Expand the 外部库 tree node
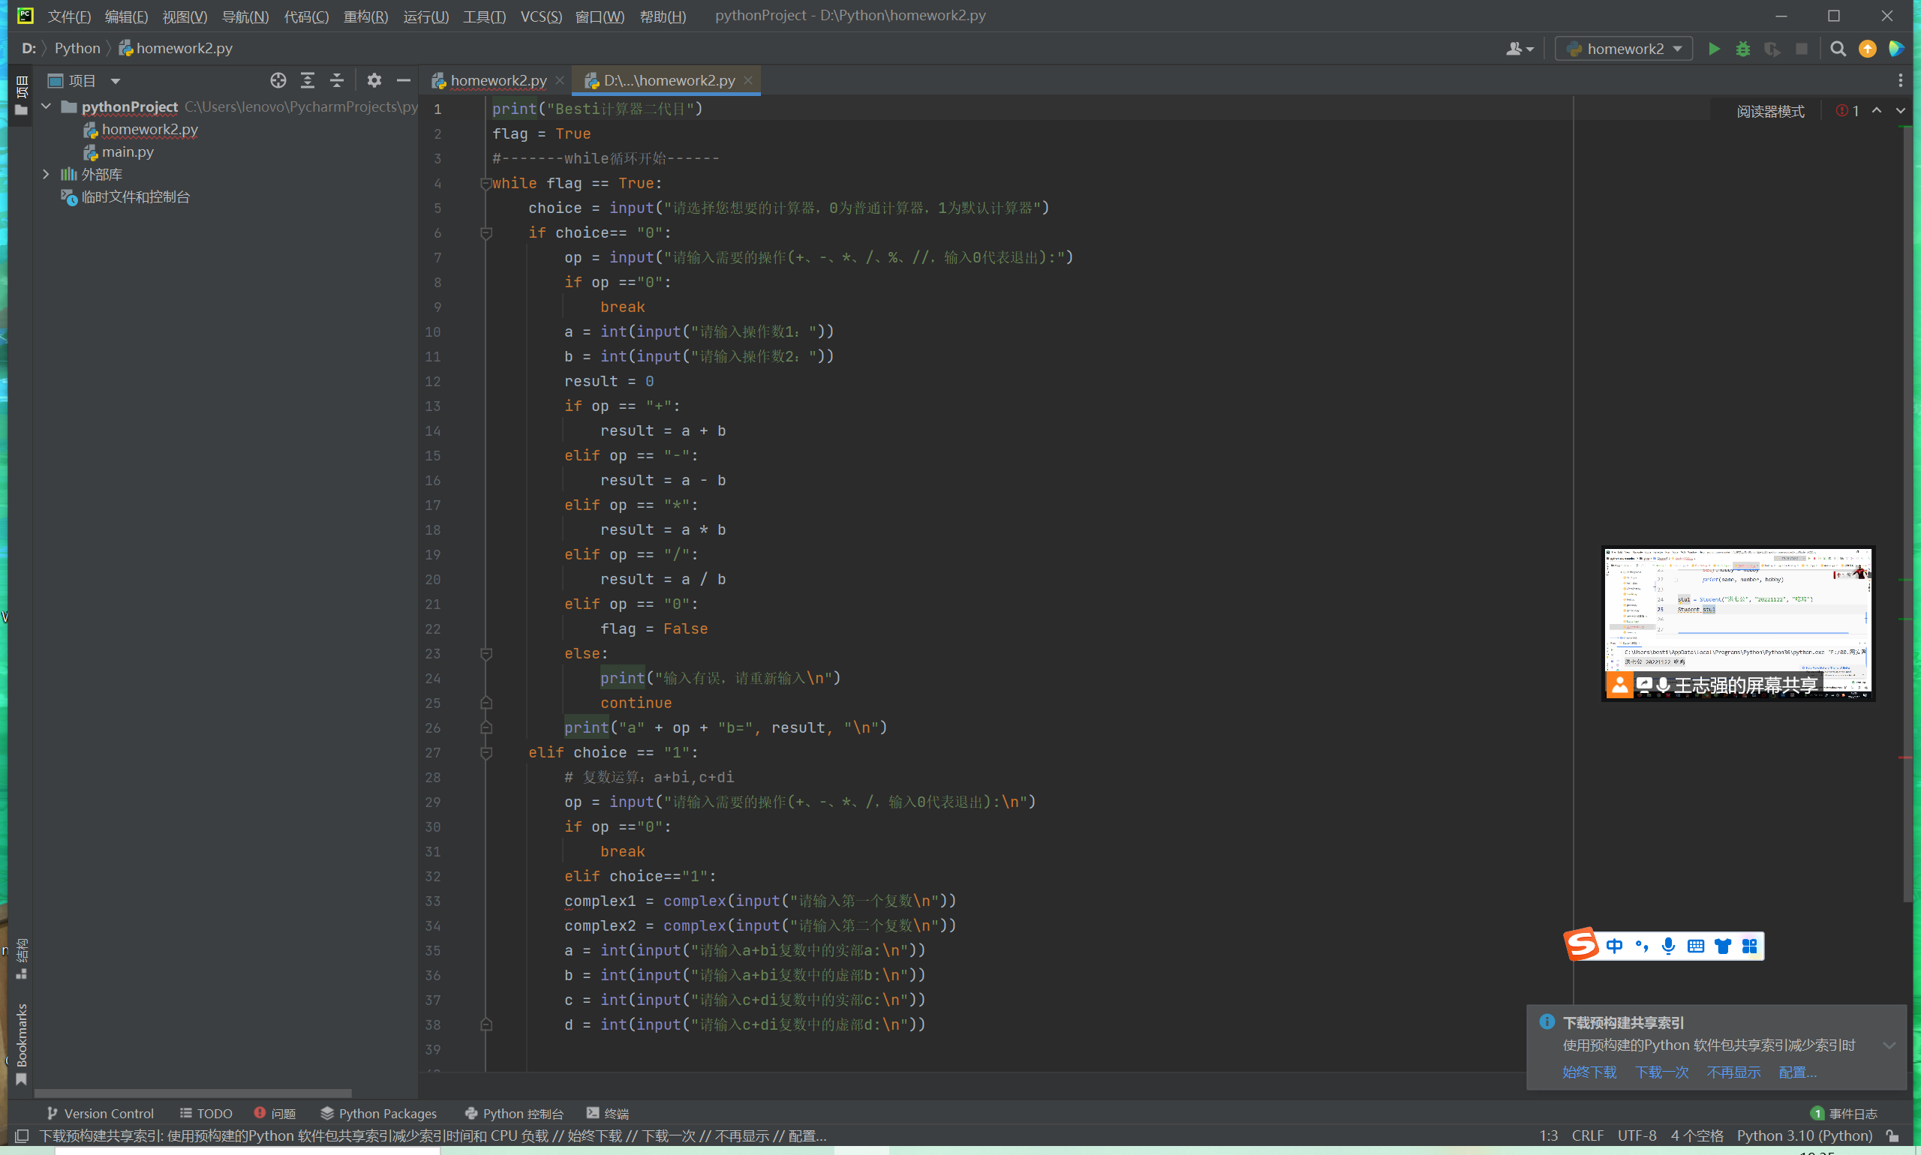The width and height of the screenshot is (1921, 1155). 46,174
